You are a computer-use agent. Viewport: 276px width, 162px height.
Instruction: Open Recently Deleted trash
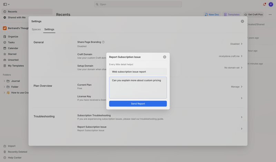click(x=17, y=152)
